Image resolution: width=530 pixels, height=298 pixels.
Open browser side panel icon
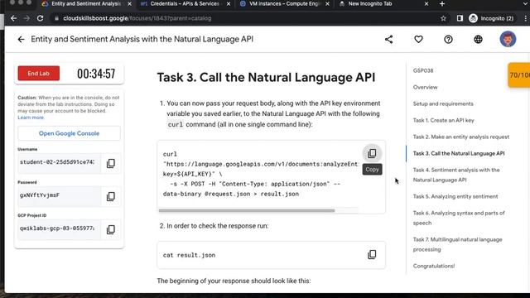click(460, 18)
